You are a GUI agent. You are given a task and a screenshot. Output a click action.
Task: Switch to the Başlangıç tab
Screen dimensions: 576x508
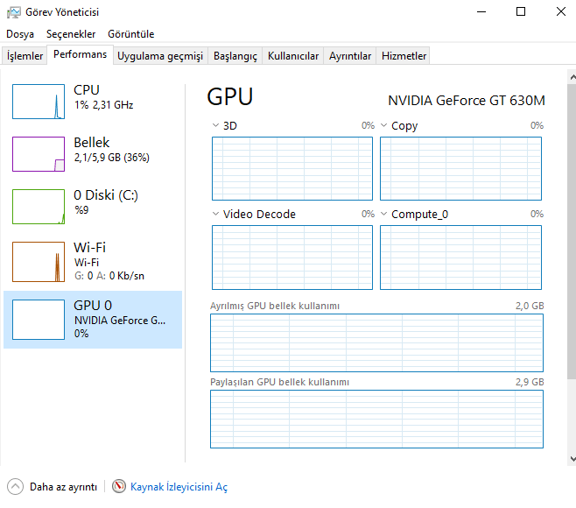click(235, 56)
